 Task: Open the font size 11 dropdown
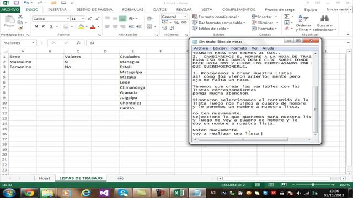tap(83, 19)
